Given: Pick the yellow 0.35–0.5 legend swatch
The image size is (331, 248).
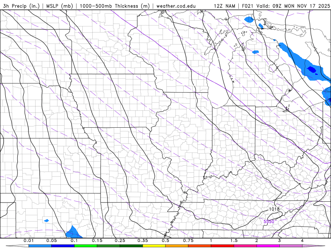Looking at the screenshot, I should (154, 246).
